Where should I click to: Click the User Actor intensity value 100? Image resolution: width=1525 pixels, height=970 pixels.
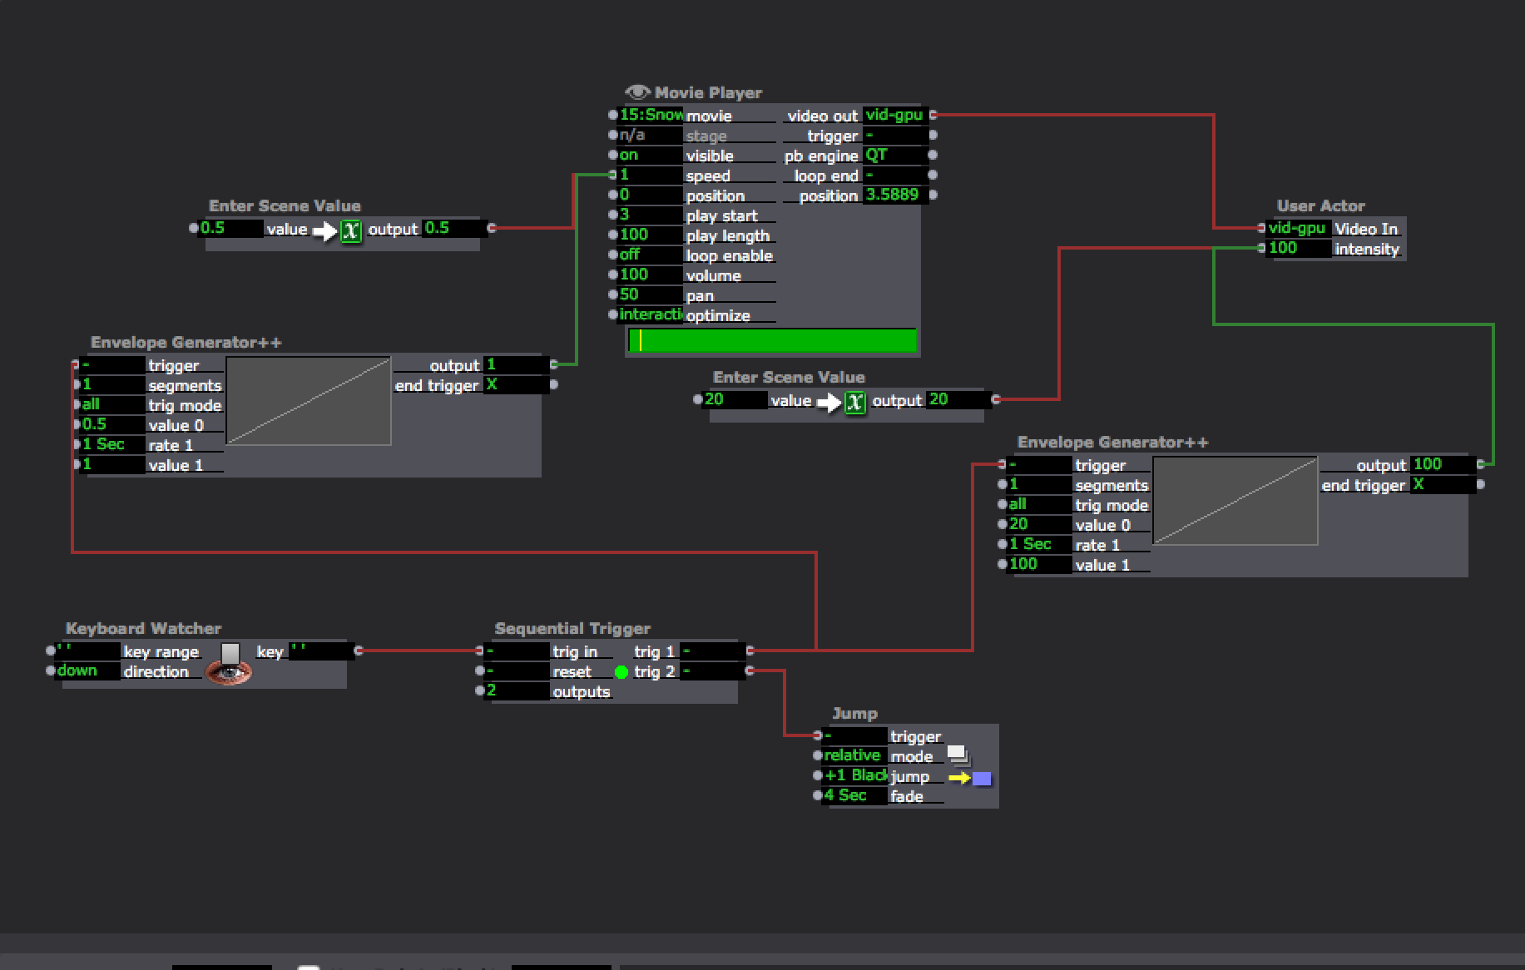1299,248
